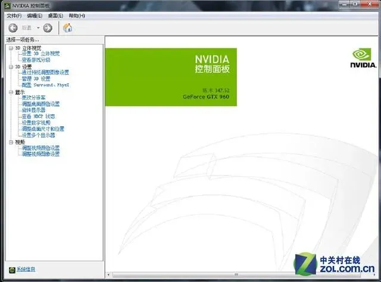Open 通过预览调整图像设置 link

[45, 73]
